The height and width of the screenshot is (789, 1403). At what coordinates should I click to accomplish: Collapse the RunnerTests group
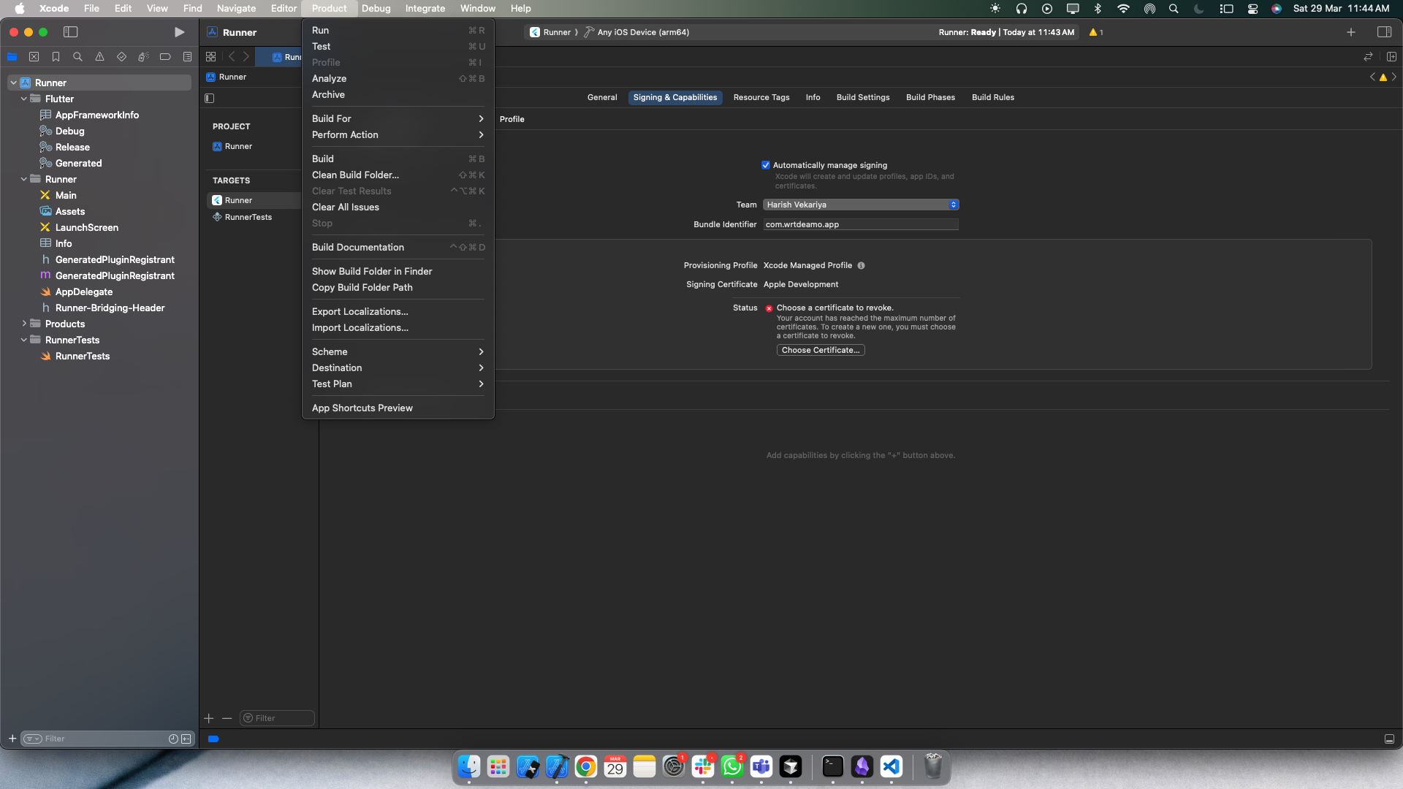click(24, 340)
